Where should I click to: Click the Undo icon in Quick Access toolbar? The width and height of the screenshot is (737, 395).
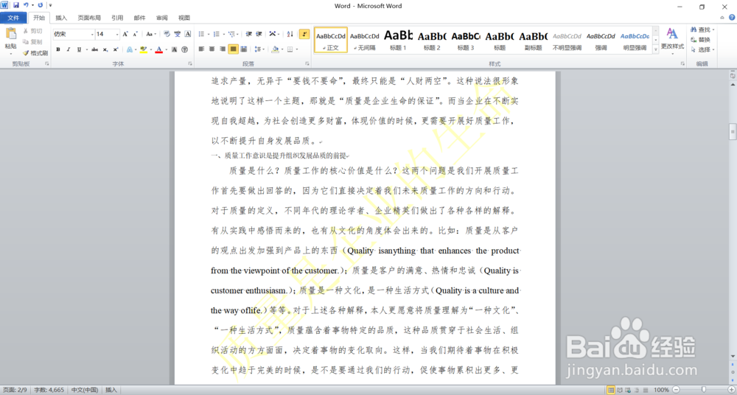coord(25,5)
